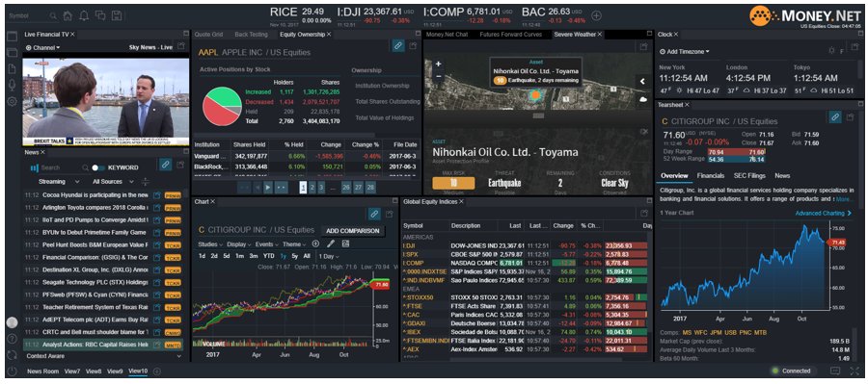Click inside the Symbol input field

coord(28,16)
